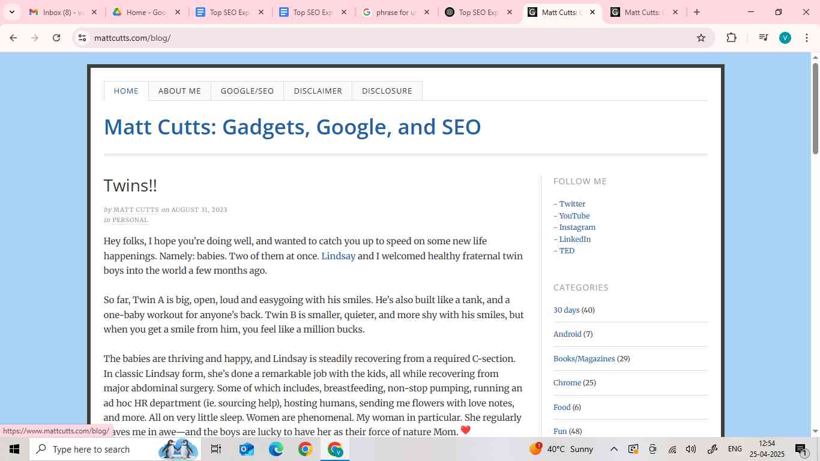The height and width of the screenshot is (461, 820).
Task: Open the media controls toolbar icon
Action: (x=762, y=37)
